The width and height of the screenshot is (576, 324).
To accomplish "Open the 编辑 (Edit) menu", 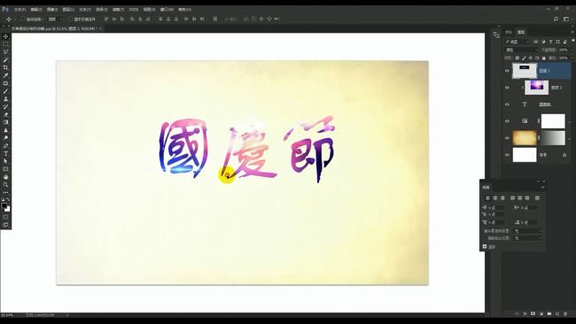I will (36, 10).
